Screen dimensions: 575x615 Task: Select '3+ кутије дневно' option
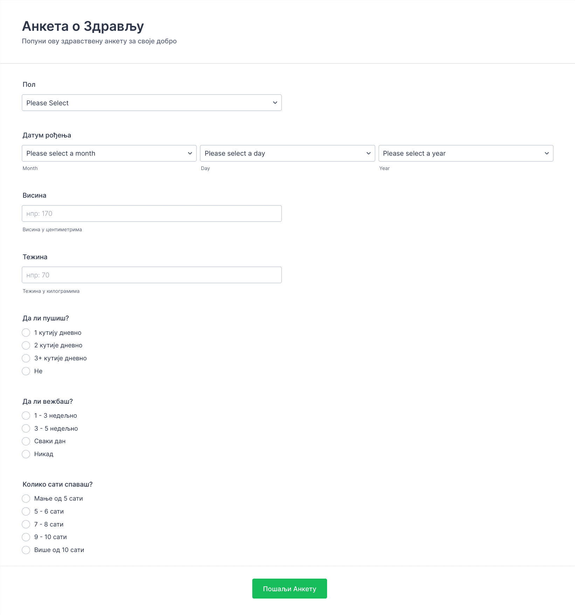pos(26,358)
